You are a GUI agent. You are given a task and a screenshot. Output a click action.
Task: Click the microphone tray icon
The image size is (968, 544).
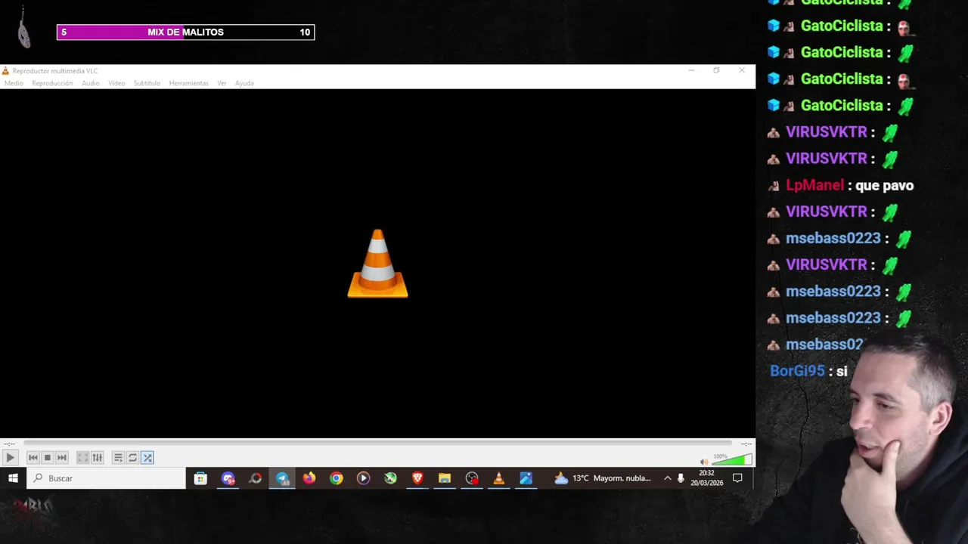(681, 478)
